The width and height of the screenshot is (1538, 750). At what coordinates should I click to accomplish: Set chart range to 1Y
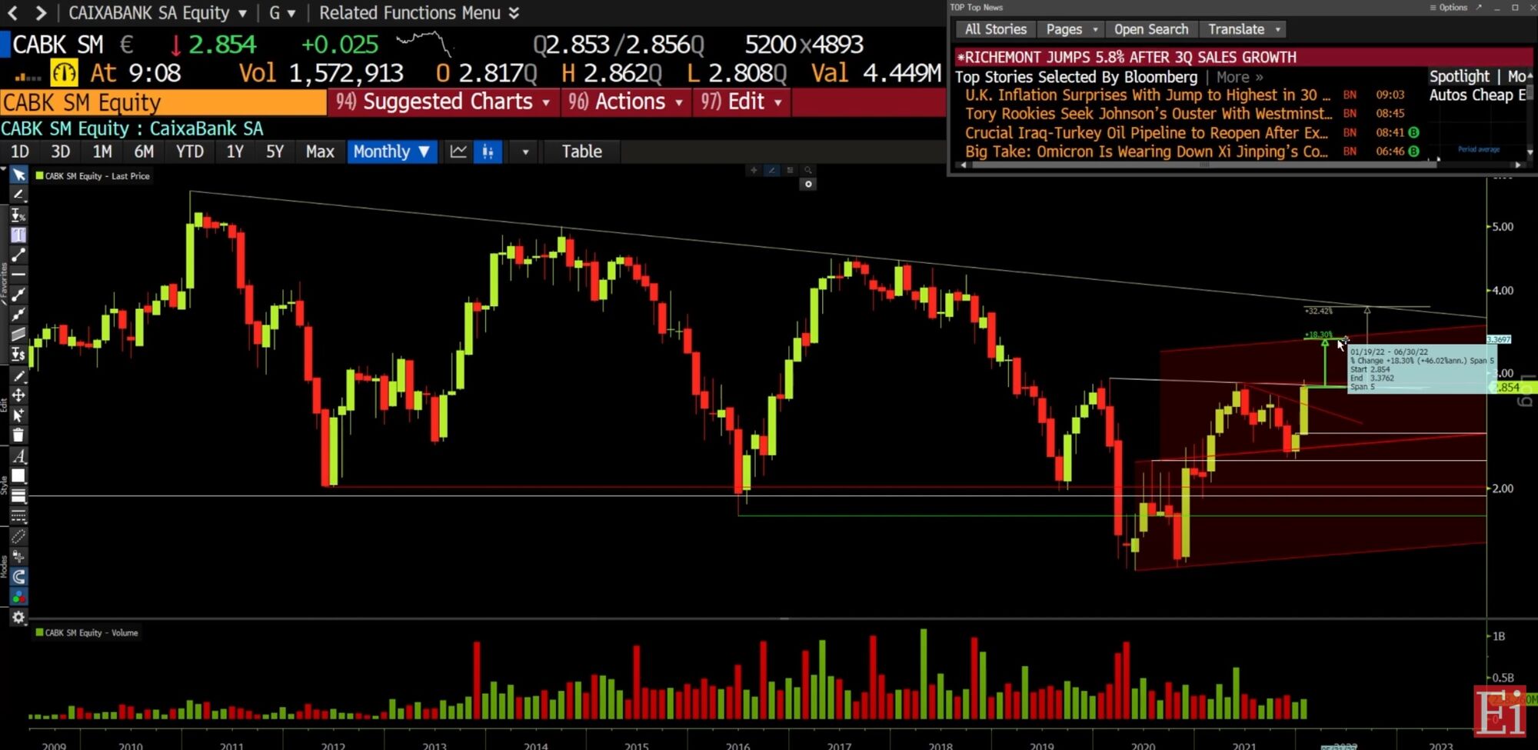pos(235,152)
